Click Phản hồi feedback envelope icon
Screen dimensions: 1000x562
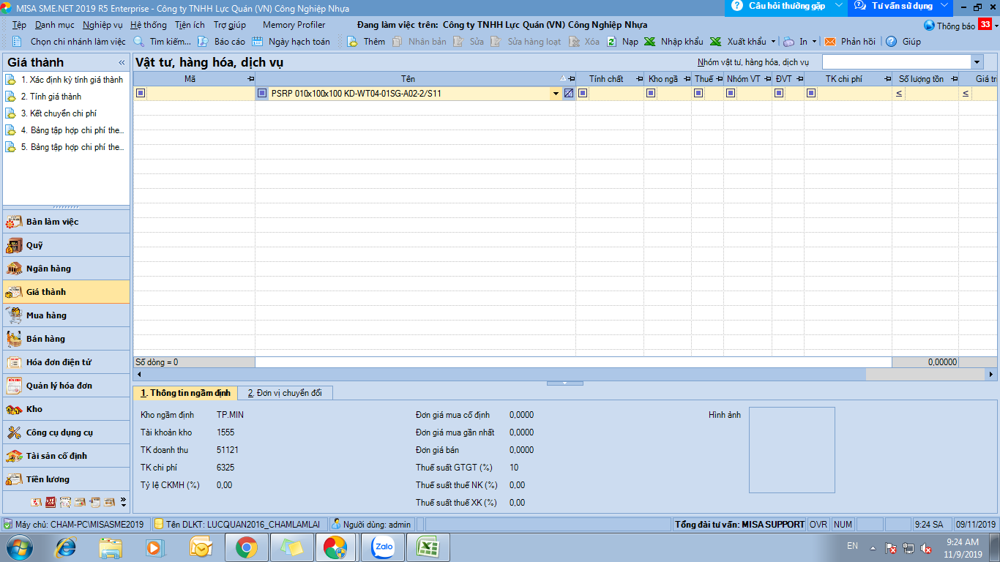(x=830, y=42)
